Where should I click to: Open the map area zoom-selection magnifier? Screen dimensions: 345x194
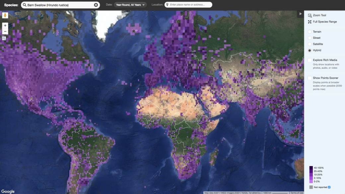coord(5,38)
